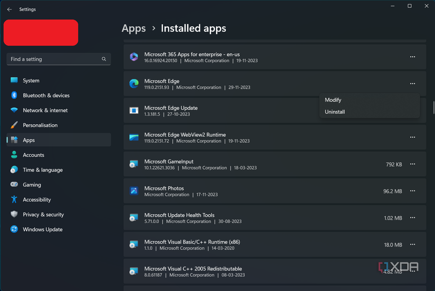Click the Microsoft 365 Apps icon

[x=134, y=57]
